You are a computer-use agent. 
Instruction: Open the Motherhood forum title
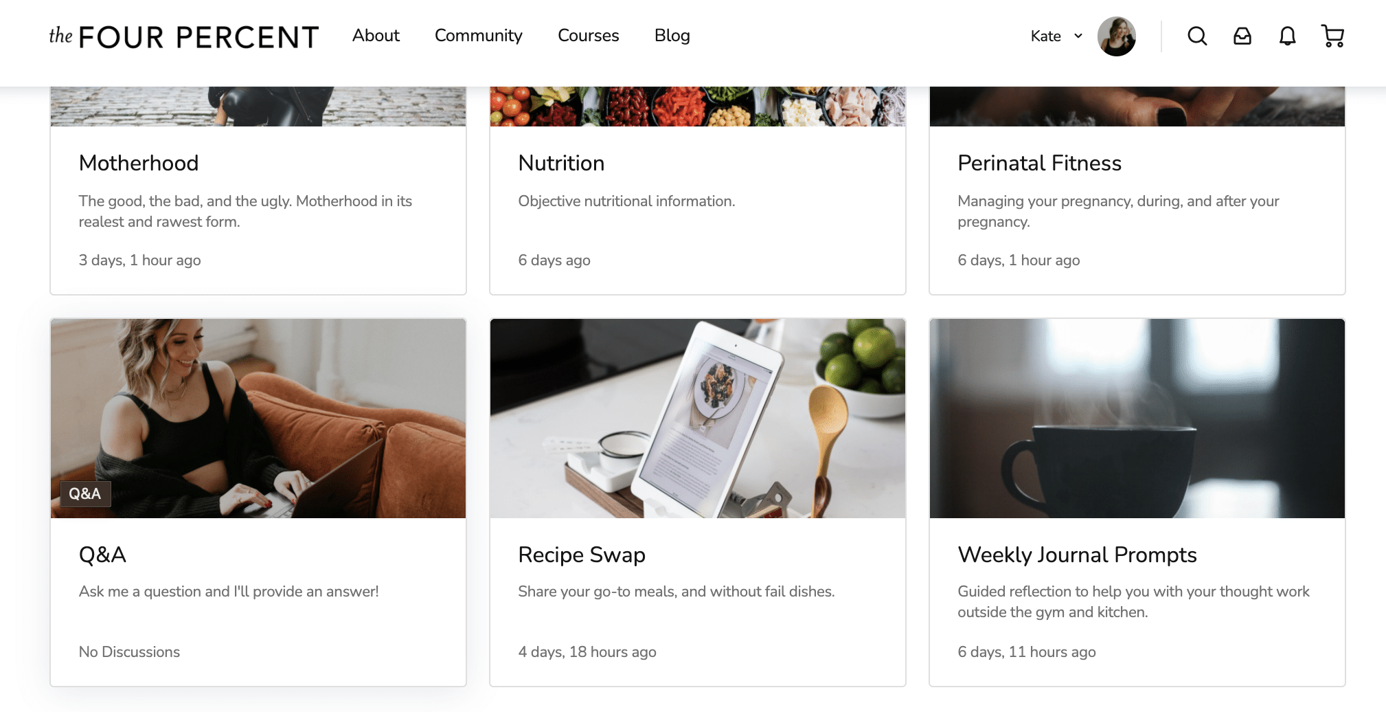click(x=139, y=163)
